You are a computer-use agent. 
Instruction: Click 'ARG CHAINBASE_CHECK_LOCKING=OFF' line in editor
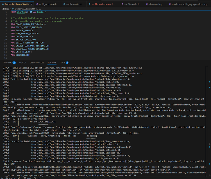[x=30, y=49]
